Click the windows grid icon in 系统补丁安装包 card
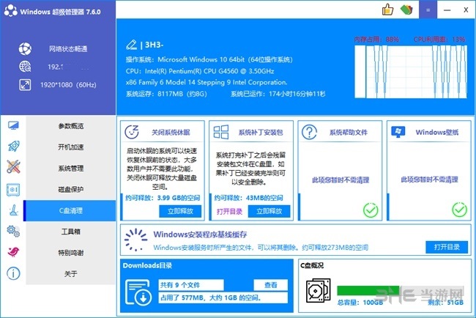 point(221,132)
